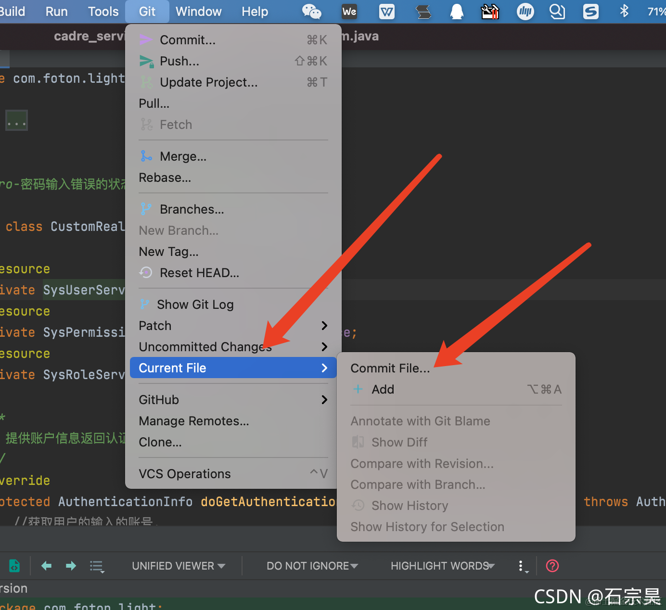The height and width of the screenshot is (610, 666).
Task: Click the New Branch... menu item
Action: (233, 230)
